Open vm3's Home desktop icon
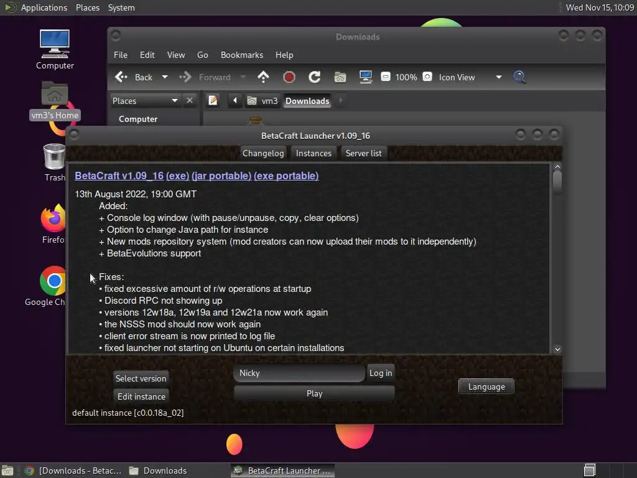Screen dimensions: 637x478 pos(55,101)
